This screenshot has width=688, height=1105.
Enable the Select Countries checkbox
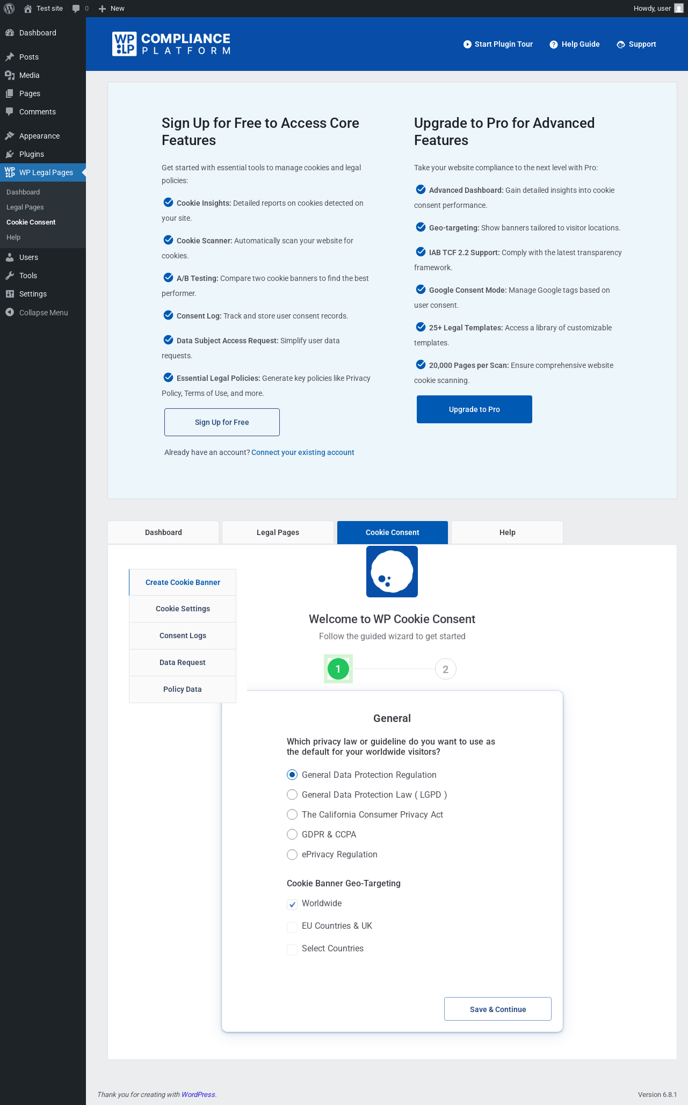point(292,949)
